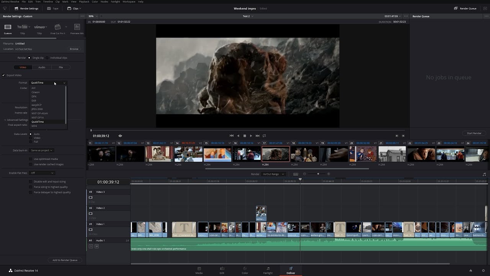Select the Final Cut Pro X preset

click(58, 27)
